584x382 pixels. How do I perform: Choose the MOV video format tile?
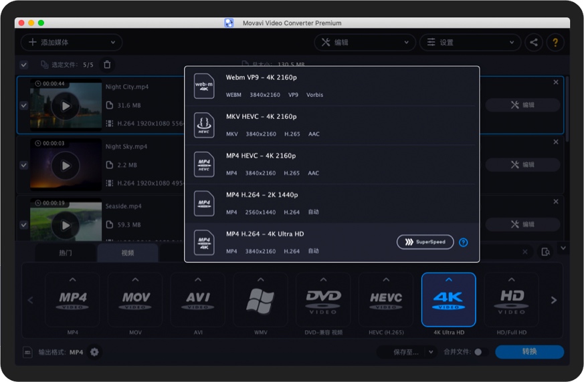135,300
